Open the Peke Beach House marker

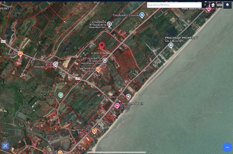(x=209, y=9)
